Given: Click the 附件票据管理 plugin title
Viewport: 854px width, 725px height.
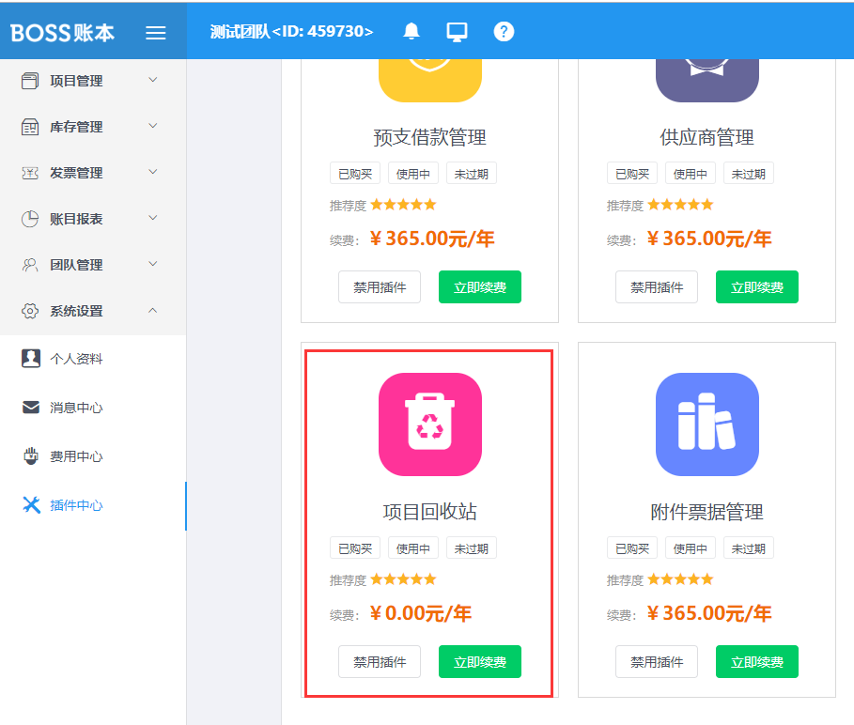Looking at the screenshot, I should (706, 512).
